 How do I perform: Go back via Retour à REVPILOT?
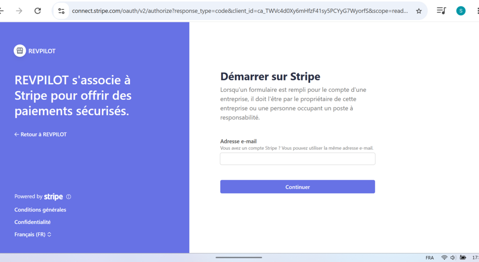(x=41, y=135)
